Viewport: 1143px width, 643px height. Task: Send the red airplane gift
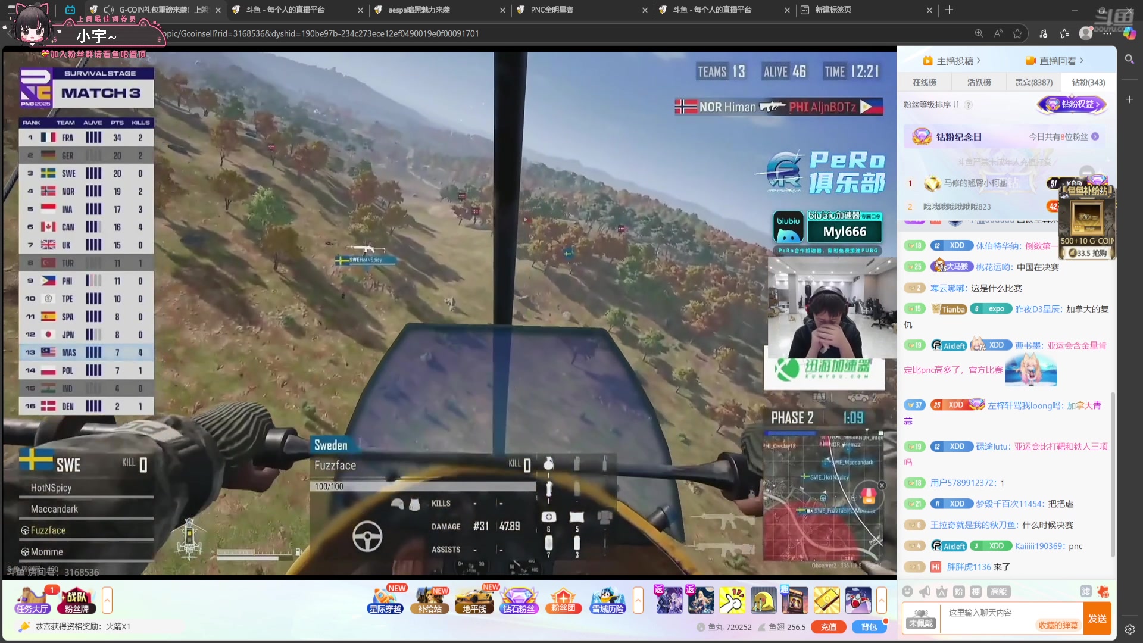[x=858, y=600]
